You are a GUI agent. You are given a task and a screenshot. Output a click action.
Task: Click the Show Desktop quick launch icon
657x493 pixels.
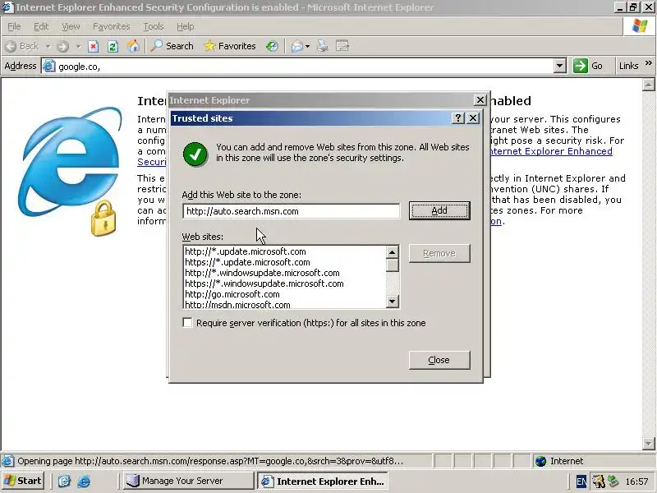[64, 481]
